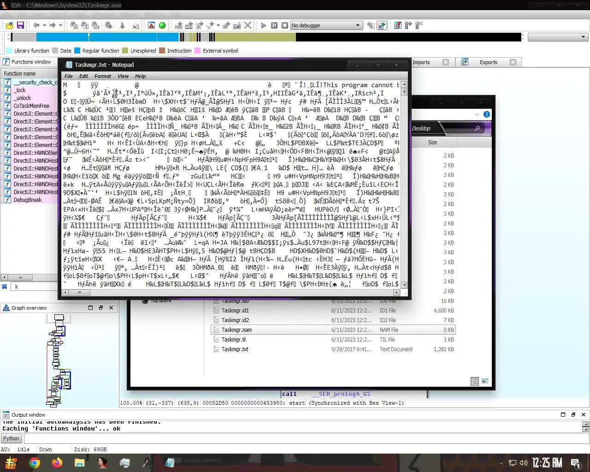590x472 pixels.
Task: Terminate the process with the stop button
Action: pyautogui.click(x=285, y=25)
